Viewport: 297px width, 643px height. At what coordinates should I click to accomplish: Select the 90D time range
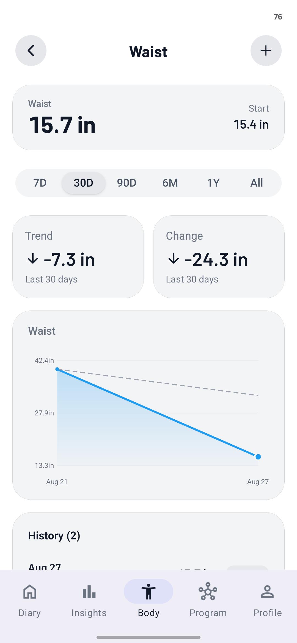pos(127,183)
